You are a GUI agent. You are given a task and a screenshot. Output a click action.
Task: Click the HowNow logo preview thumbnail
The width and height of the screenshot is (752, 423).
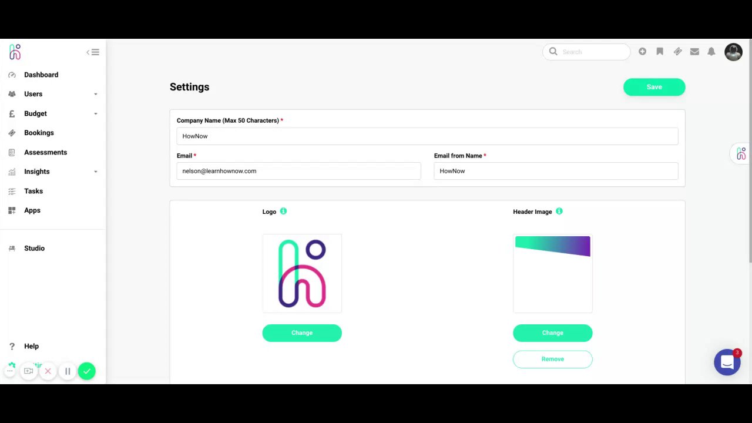pyautogui.click(x=302, y=273)
